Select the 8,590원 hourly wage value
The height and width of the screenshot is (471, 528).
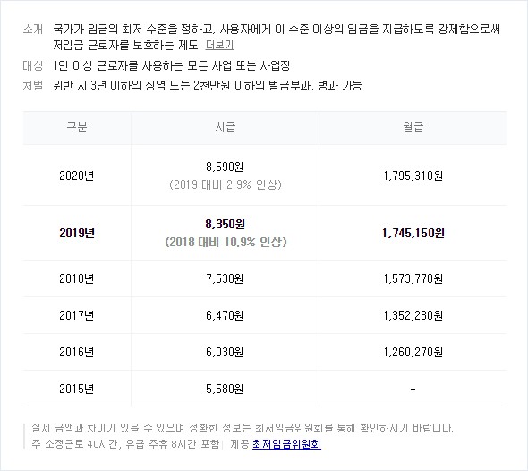point(225,167)
